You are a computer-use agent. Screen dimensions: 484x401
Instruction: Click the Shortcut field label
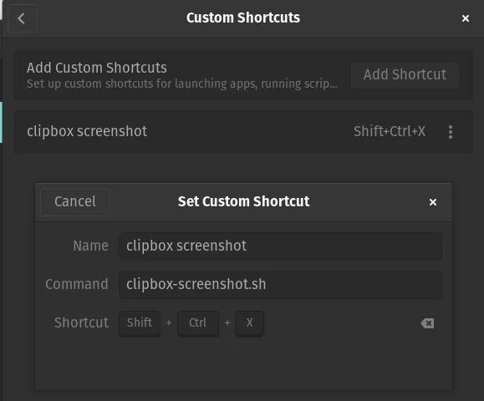[x=81, y=323]
